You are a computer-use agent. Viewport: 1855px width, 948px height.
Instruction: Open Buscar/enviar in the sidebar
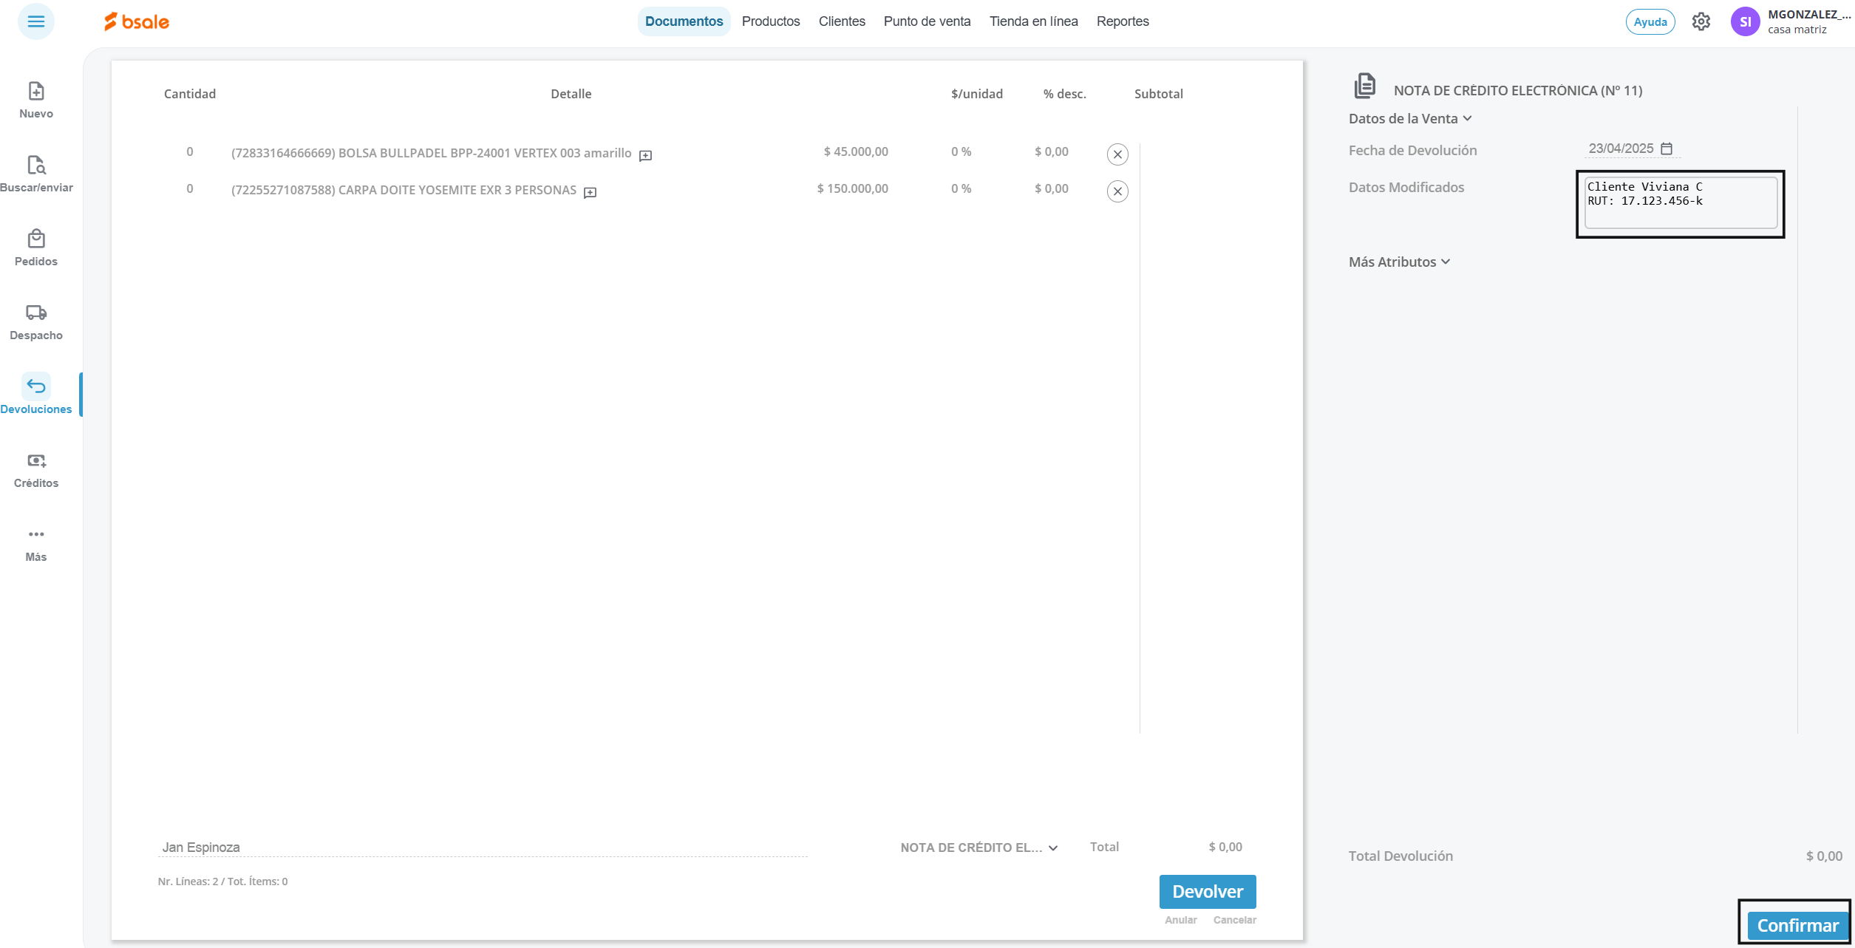(35, 166)
